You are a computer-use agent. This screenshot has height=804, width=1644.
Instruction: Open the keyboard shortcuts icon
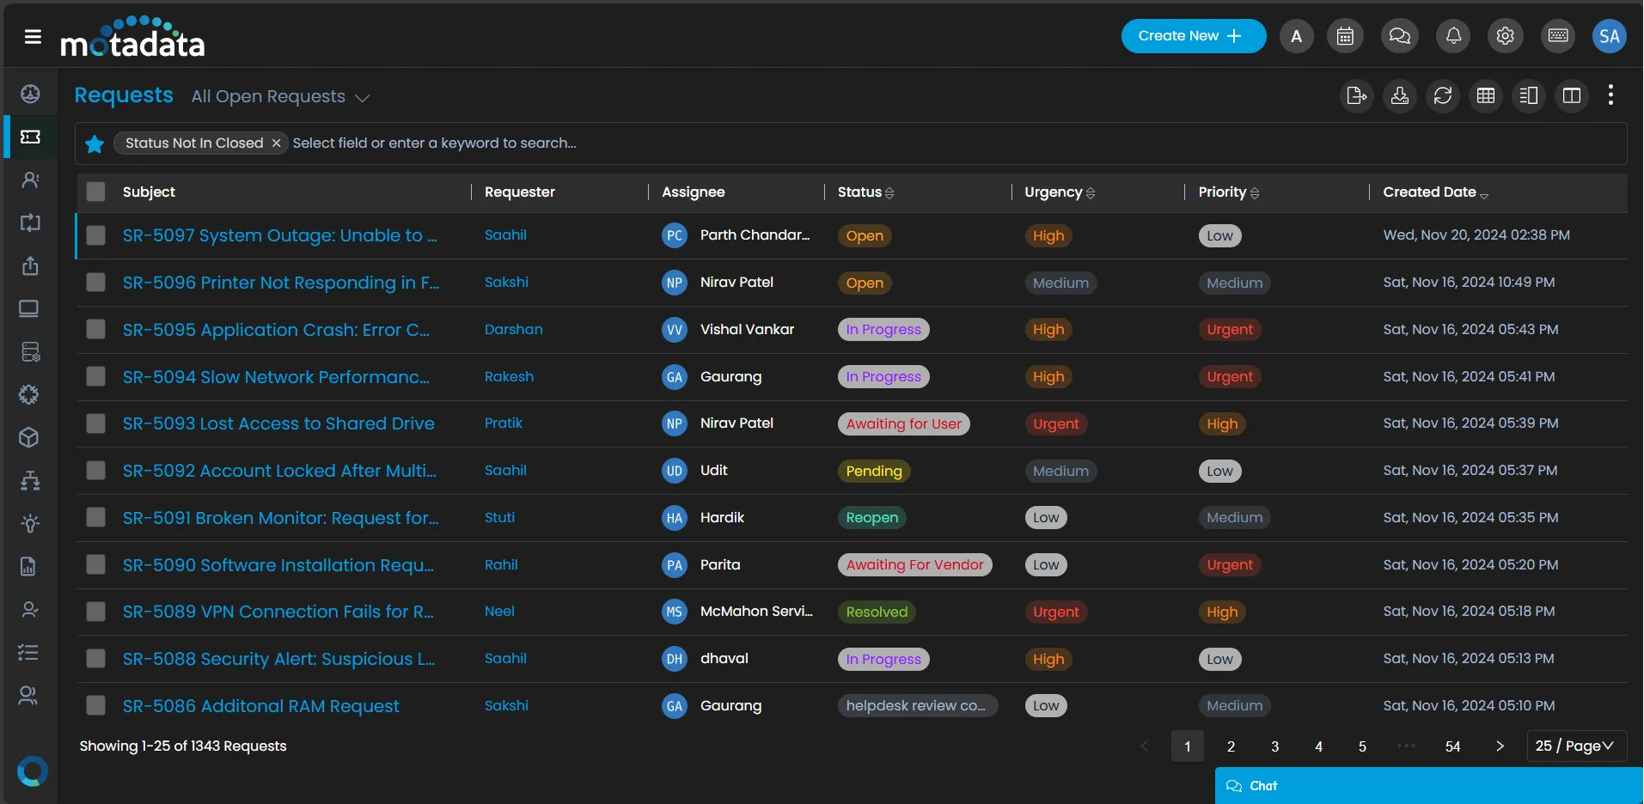point(1557,36)
